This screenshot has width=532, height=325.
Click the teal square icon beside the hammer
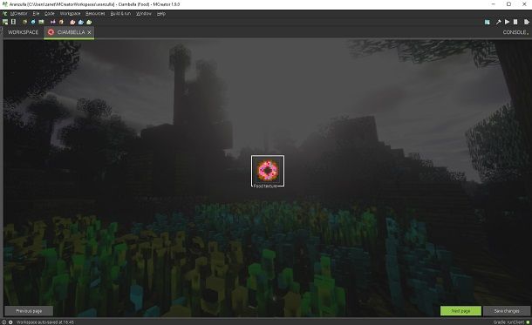[x=488, y=22]
